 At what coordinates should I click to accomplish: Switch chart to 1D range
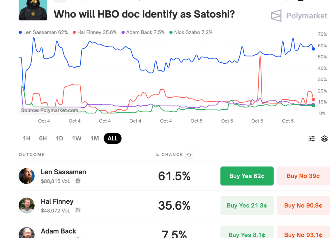coord(59,138)
